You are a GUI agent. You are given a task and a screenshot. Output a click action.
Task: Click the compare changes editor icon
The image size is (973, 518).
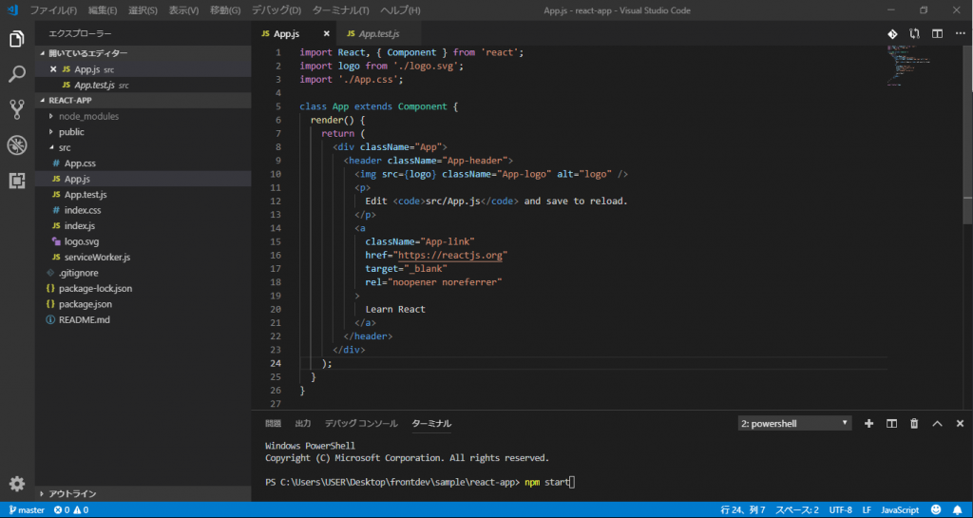914,33
